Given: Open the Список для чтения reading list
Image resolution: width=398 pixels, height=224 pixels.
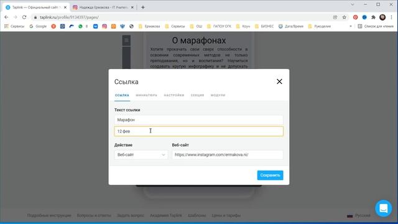Looking at the screenshot, I should click(x=376, y=26).
